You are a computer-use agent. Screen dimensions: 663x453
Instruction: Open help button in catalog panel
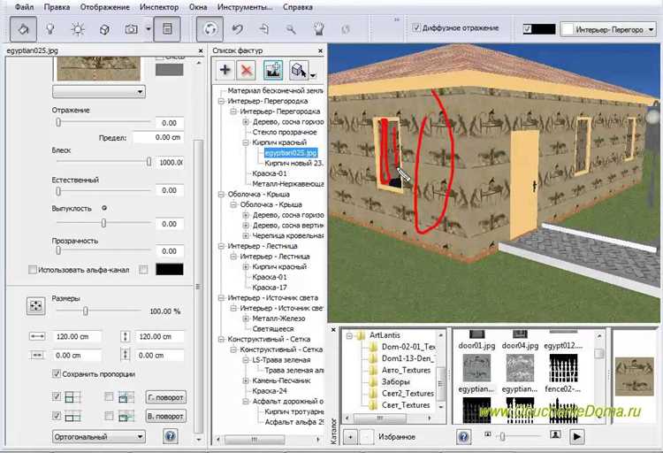[x=463, y=436]
